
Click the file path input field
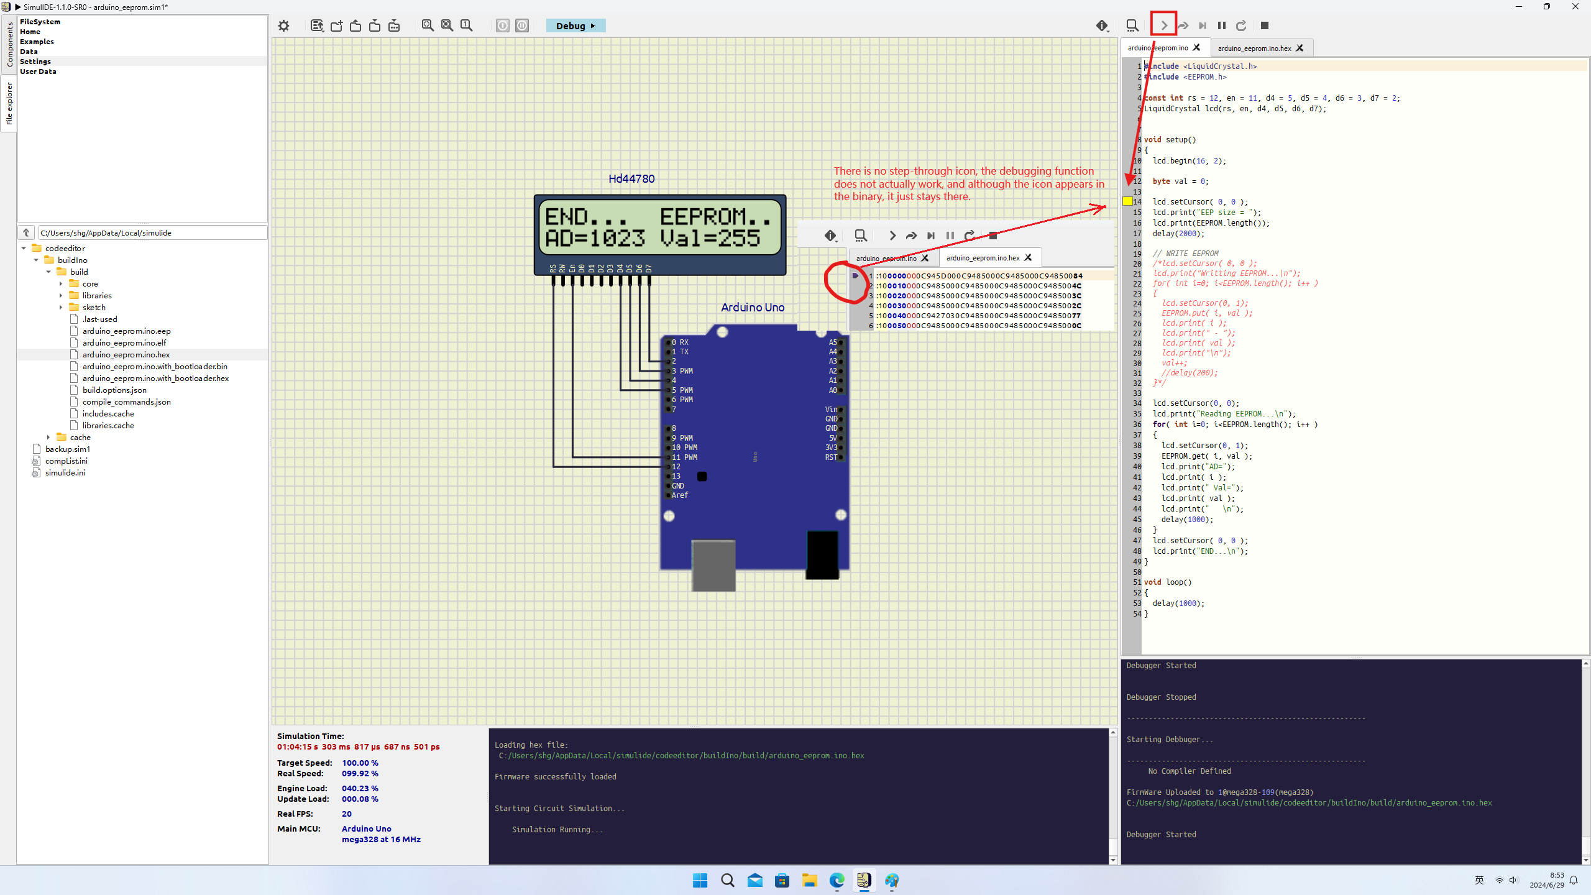coord(152,232)
